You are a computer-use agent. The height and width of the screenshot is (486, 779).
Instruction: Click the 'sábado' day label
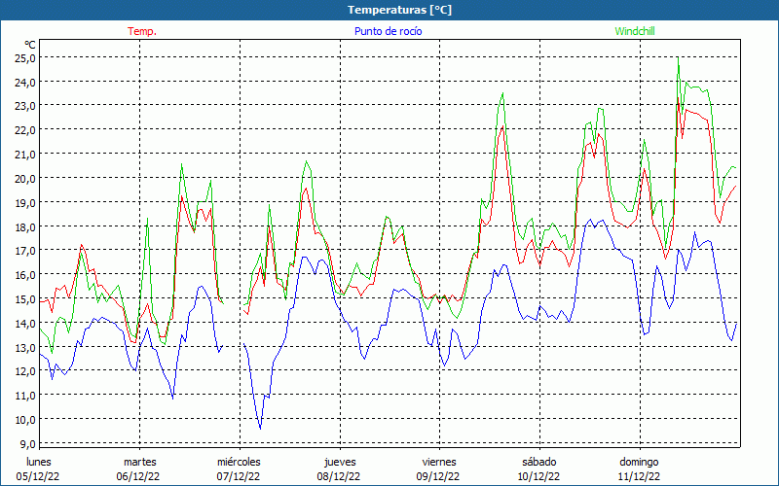[539, 462]
